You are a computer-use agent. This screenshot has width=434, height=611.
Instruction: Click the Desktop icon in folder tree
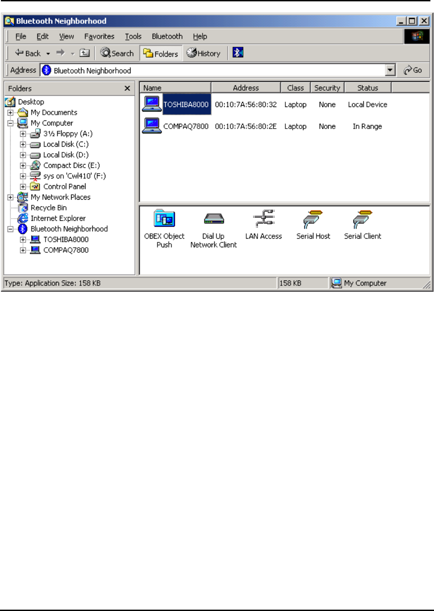coord(10,102)
